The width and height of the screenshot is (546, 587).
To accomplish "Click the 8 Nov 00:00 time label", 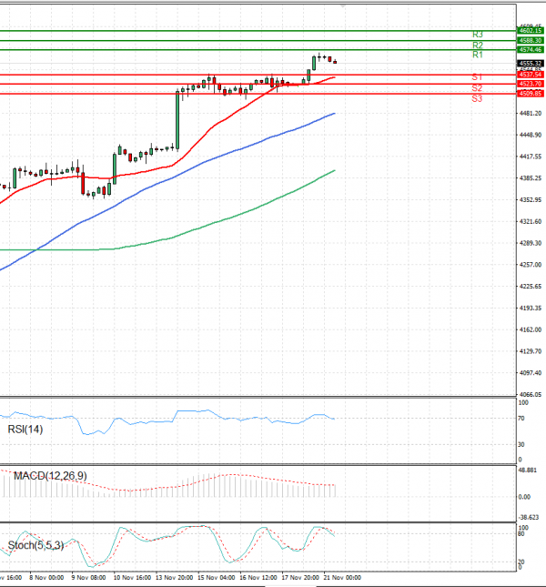I will [46, 578].
